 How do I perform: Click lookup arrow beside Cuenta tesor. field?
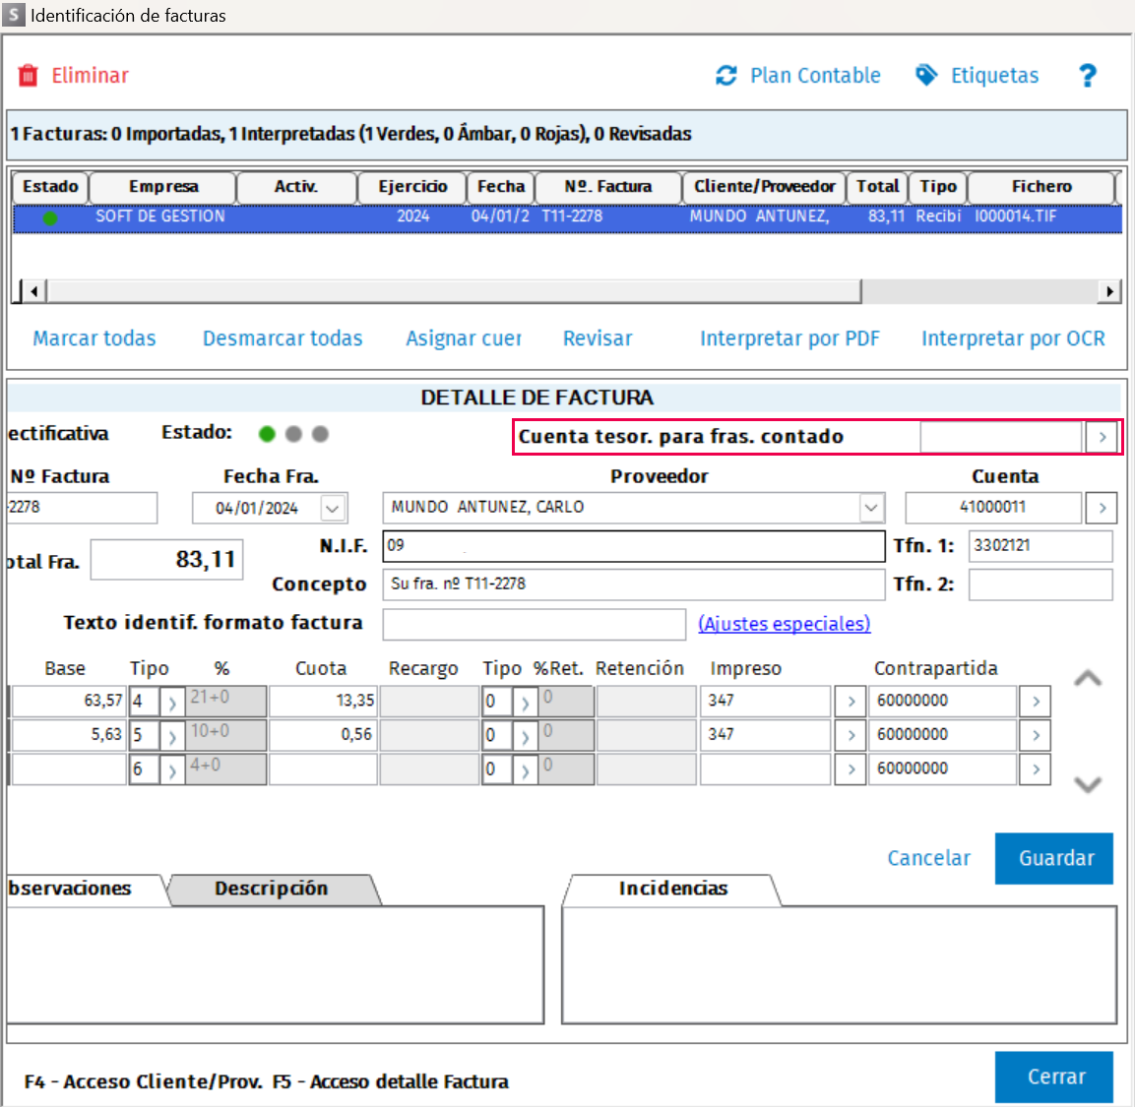pyautogui.click(x=1103, y=437)
